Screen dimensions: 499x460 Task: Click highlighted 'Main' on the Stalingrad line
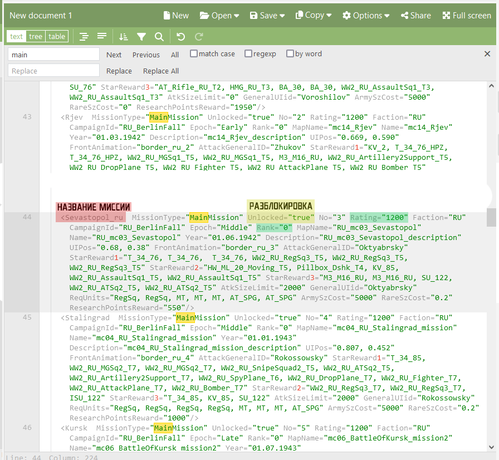(185, 318)
